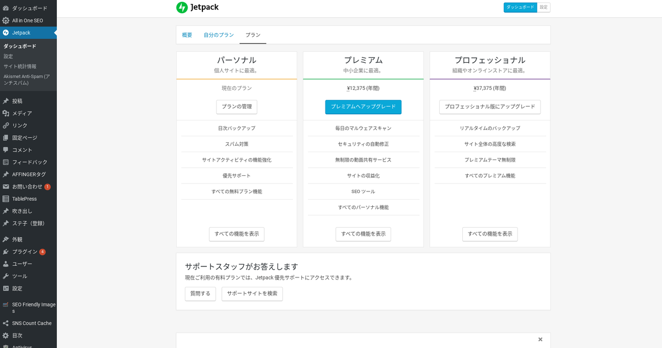This screenshot has width=662, height=348.
Task: Open Akismet Anti-Spam submenu item
Action: 26,79
